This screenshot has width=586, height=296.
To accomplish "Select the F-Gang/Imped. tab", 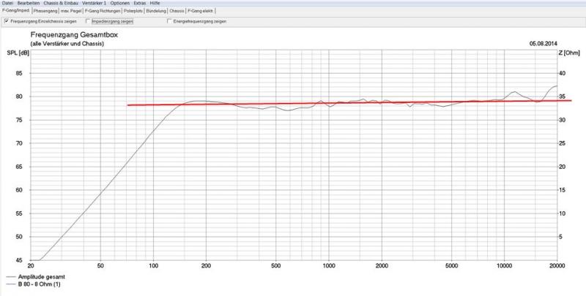I will [15, 10].
